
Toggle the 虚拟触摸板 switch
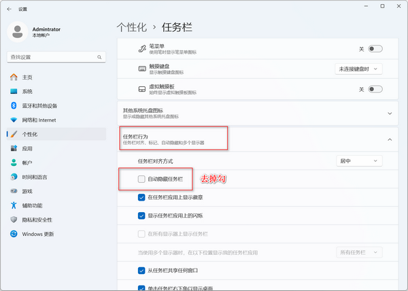[375, 89]
